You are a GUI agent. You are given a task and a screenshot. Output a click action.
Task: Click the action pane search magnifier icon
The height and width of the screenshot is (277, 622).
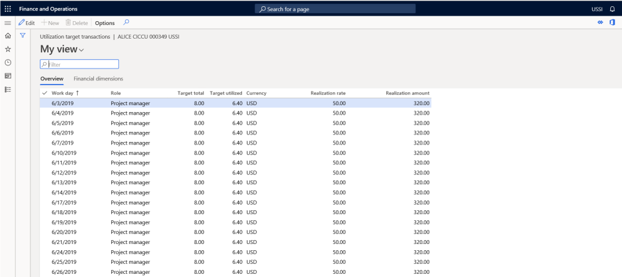point(126,22)
